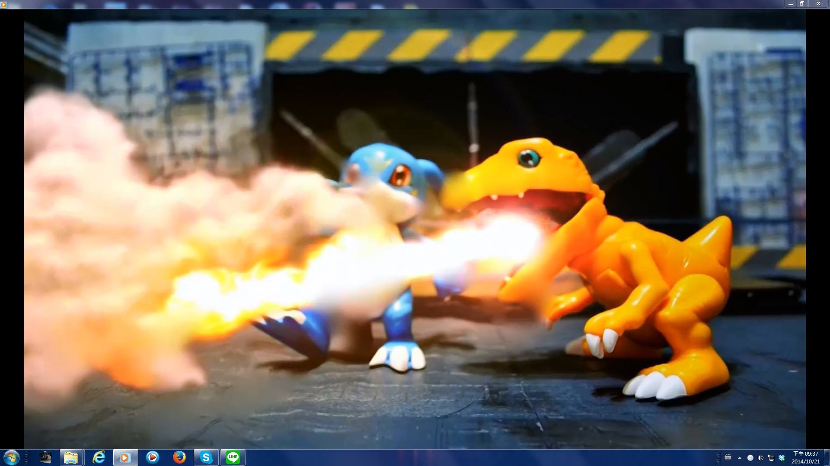The height and width of the screenshot is (466, 830).
Task: Click the input method keyboard tray icon
Action: click(x=728, y=457)
